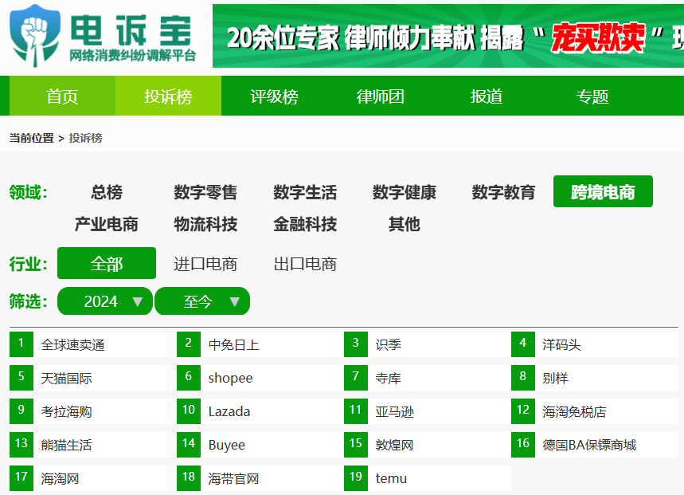
Task: Go to 首页 tab
Action: (62, 96)
